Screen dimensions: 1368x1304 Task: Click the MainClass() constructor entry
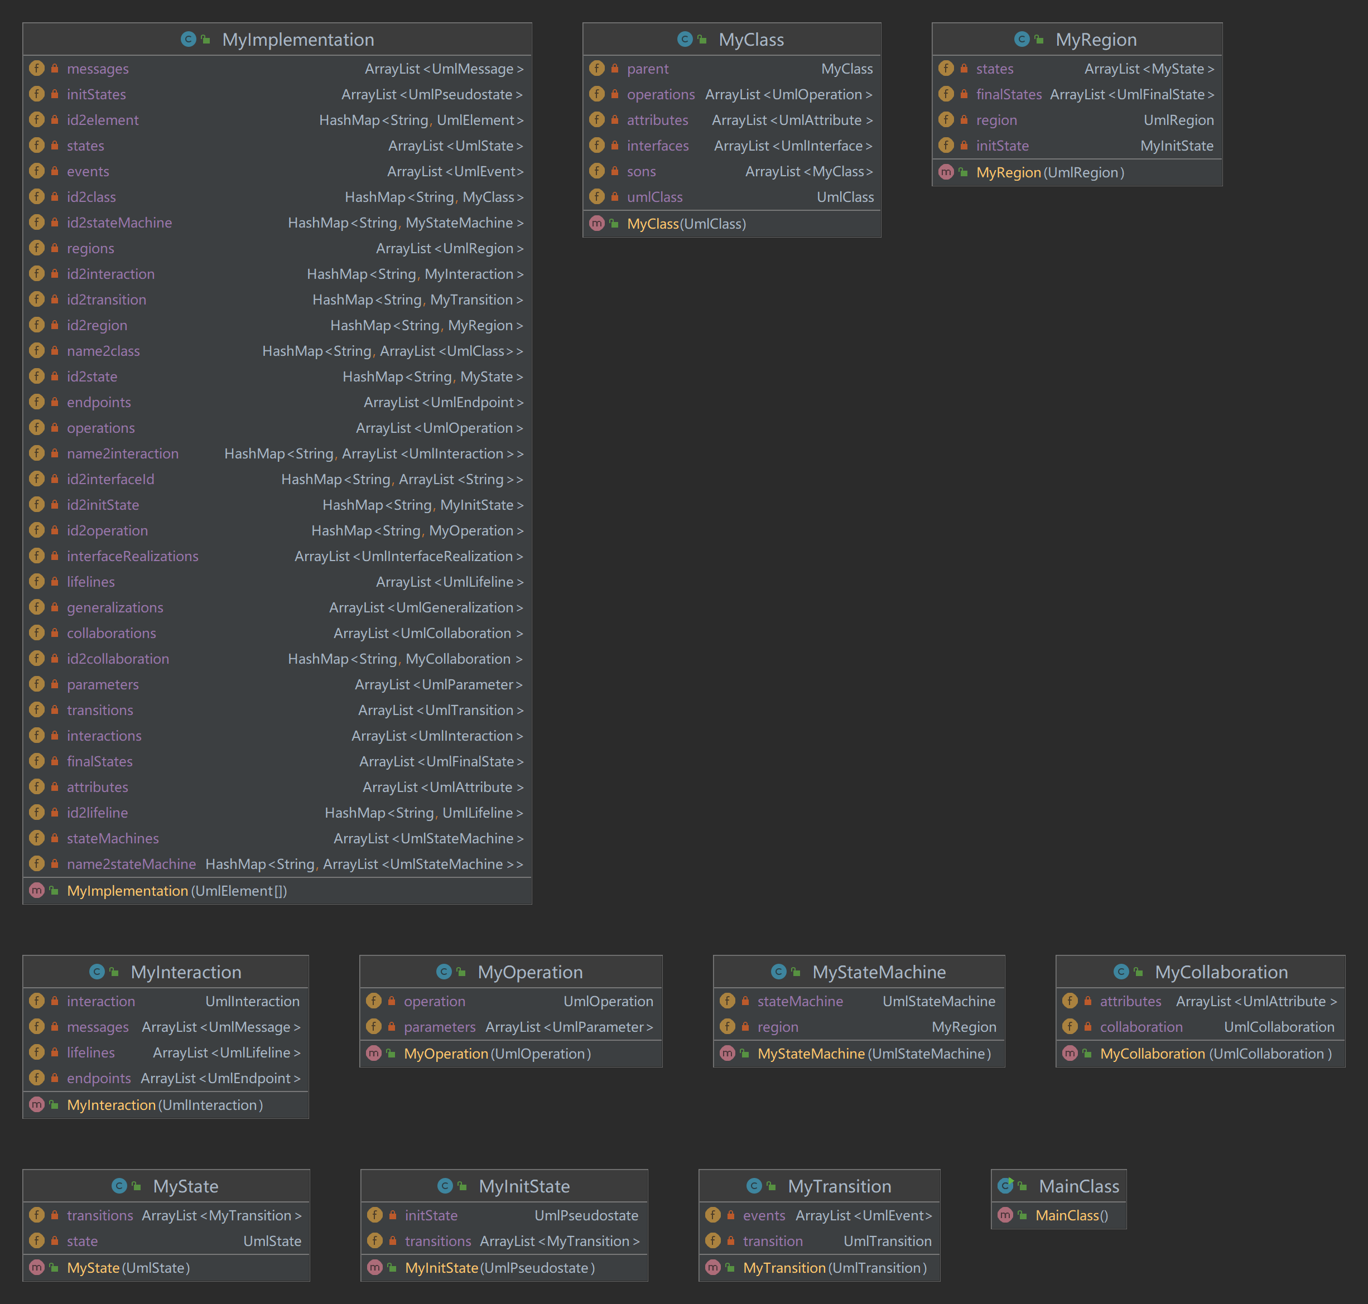1071,1215
